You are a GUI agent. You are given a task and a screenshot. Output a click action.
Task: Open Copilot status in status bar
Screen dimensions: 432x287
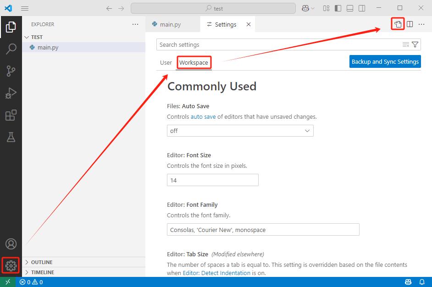coord(408,282)
